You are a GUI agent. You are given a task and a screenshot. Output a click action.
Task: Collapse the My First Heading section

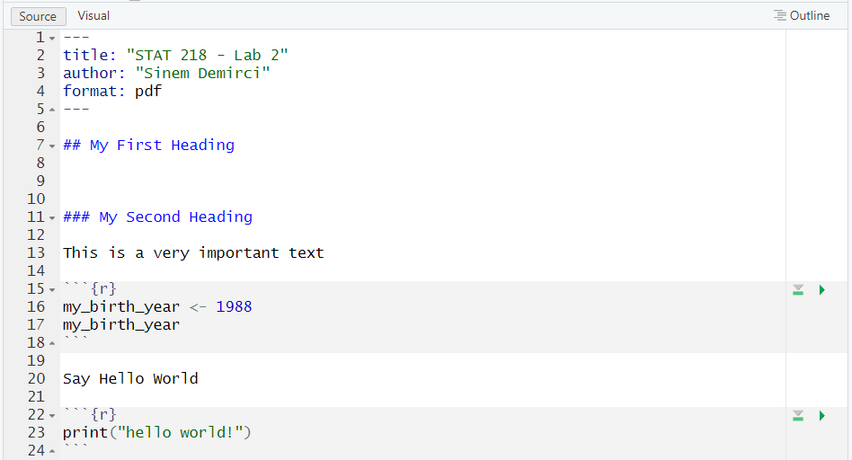[52, 146]
